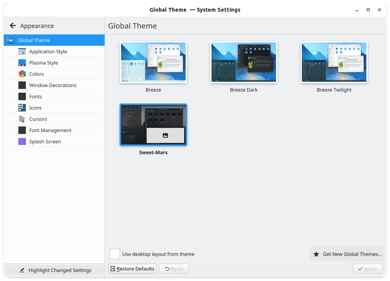
Task: Open Window Decorations settings
Action: tap(54, 85)
